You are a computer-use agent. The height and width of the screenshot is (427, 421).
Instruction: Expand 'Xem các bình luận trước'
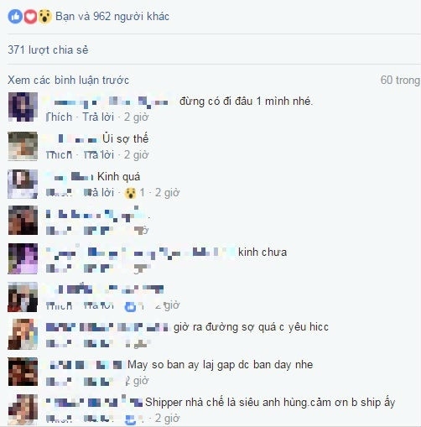click(68, 81)
